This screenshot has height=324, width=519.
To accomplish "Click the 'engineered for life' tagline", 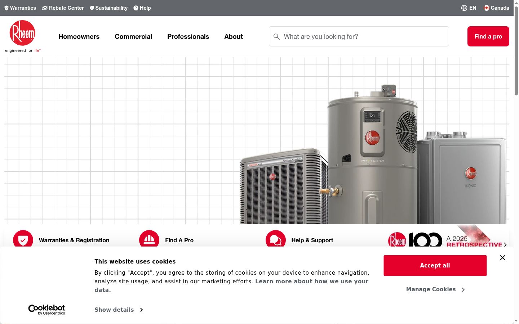I will [x=23, y=50].
